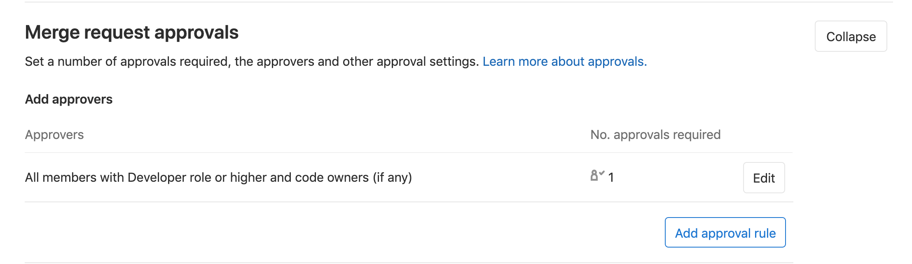Click the Add approval rule button
This screenshot has height=264, width=912.
tap(725, 232)
